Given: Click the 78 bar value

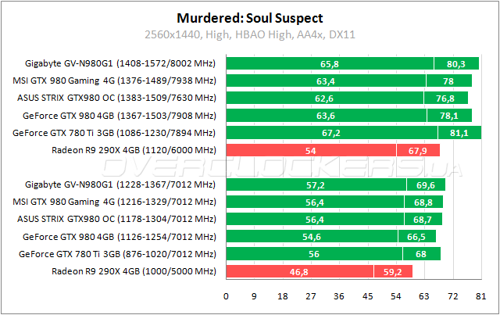Looking at the screenshot, I should (x=448, y=81).
